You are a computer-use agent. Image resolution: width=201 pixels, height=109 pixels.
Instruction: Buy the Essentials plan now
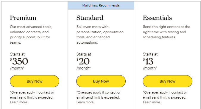click(167, 81)
